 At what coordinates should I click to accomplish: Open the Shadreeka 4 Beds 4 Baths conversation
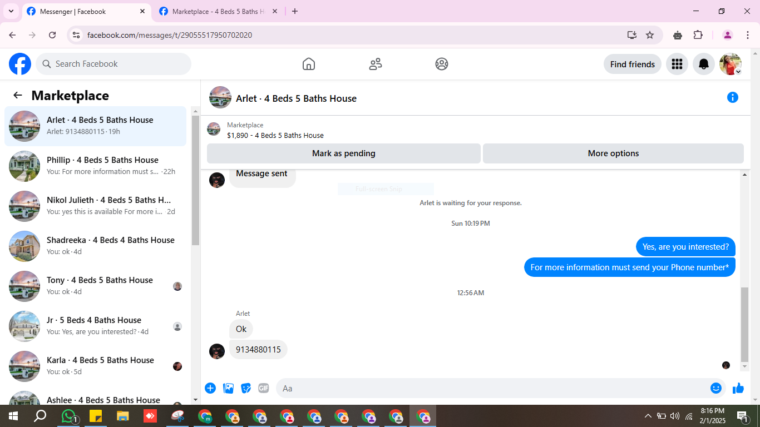coord(95,246)
